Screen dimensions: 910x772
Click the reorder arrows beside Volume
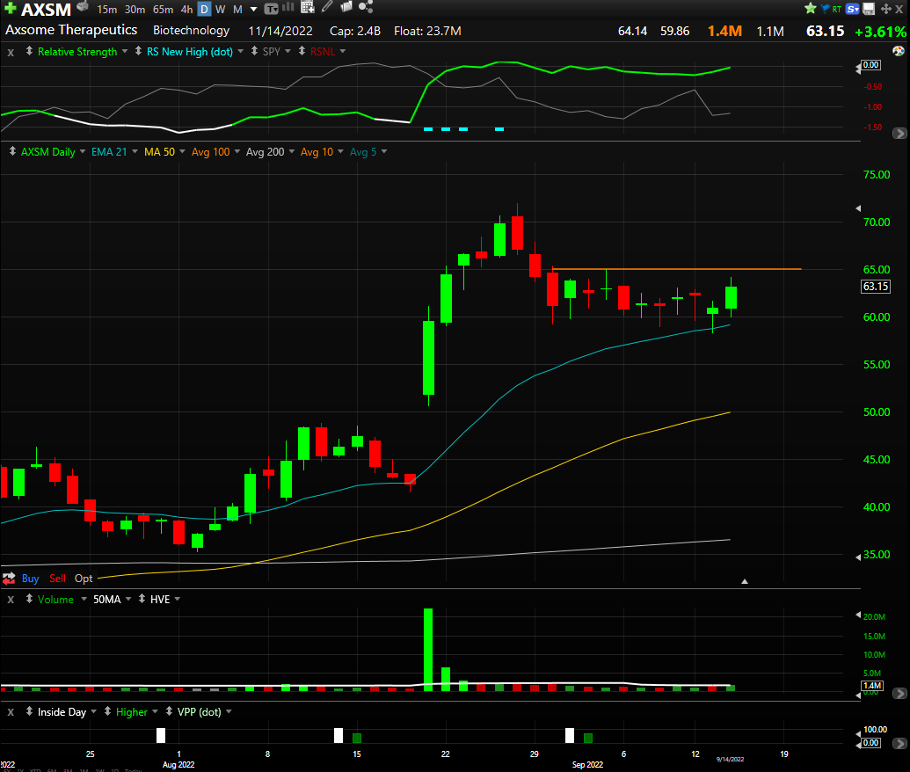(29, 599)
